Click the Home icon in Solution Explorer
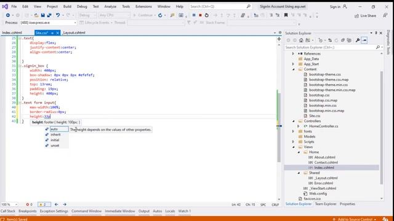394x221 pixels. 301,40
